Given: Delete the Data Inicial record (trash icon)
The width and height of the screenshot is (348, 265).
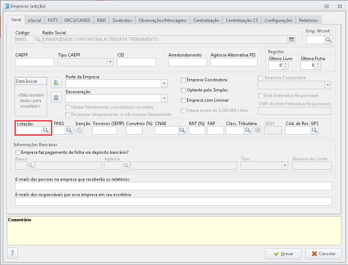Looking at the screenshot, I should 56,97.
